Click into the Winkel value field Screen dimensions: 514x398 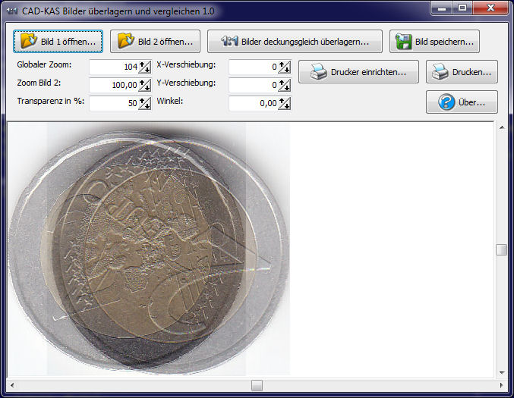[x=254, y=103]
